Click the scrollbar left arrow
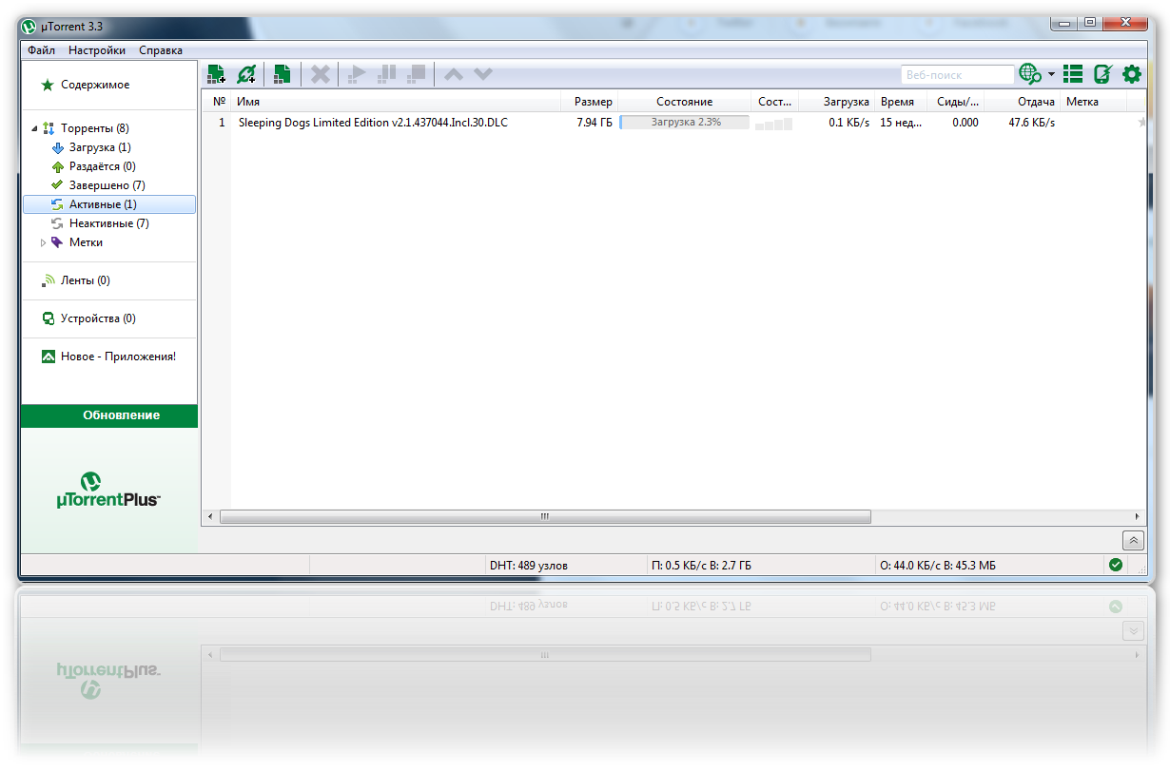Image resolution: width=1170 pixels, height=771 pixels. coord(209,517)
